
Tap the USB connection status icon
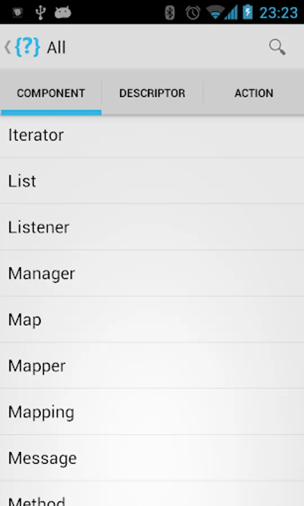[x=41, y=12]
